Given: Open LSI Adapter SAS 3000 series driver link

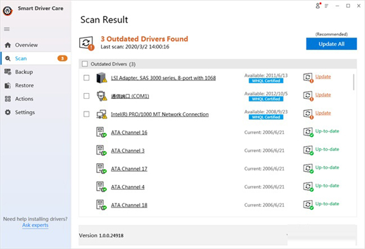Looking at the screenshot, I should [163, 78].
